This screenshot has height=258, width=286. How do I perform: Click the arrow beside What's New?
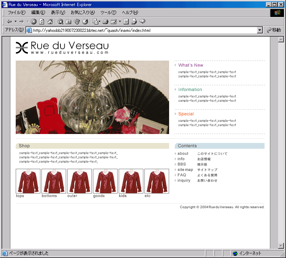coord(176,65)
